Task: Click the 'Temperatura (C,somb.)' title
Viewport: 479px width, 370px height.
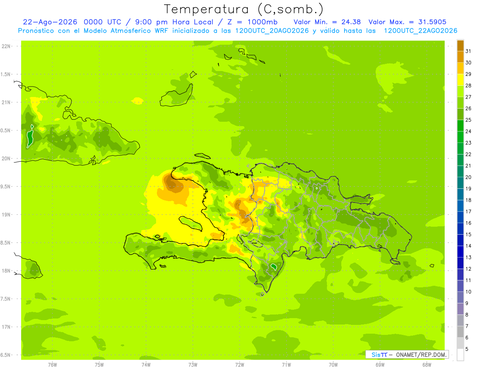Action: (243, 9)
